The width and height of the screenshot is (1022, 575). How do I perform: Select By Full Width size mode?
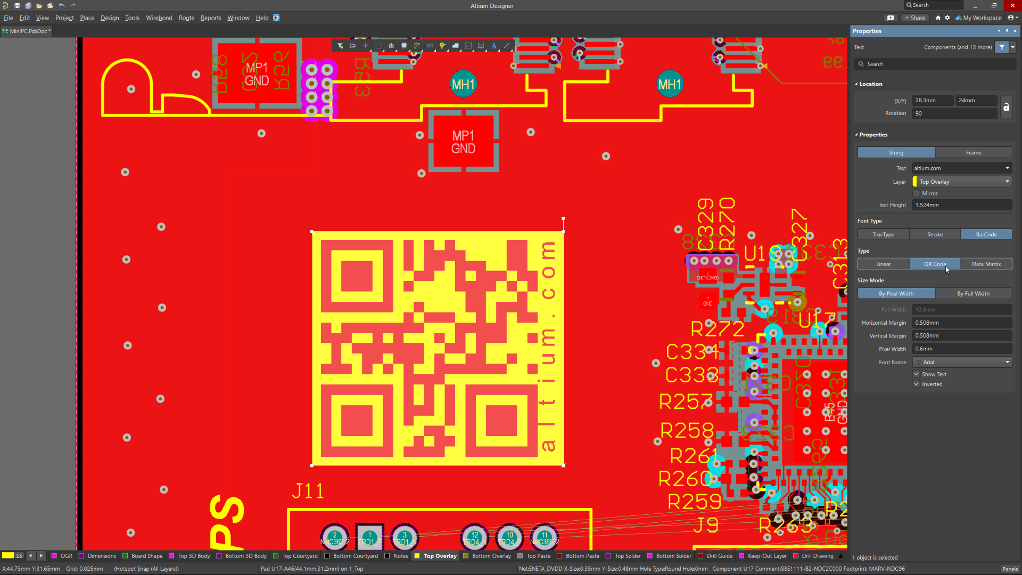coord(973,294)
